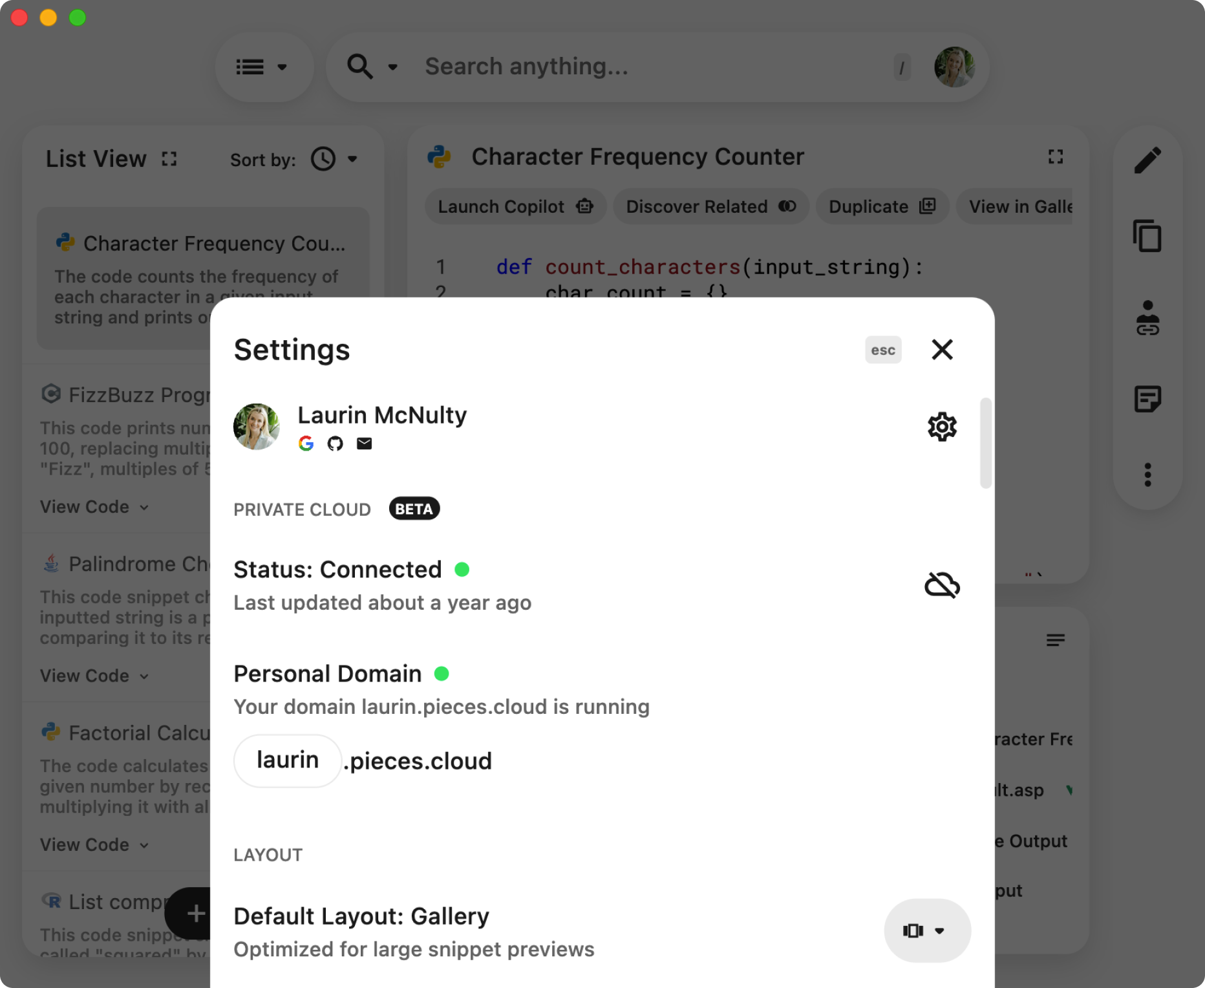The height and width of the screenshot is (988, 1205).
Task: Expand View Code under FizzBuzz snippet
Action: tap(94, 507)
